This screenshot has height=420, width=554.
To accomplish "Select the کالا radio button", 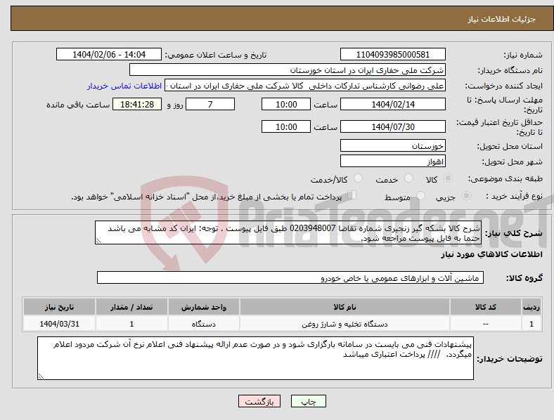I will [448, 178].
